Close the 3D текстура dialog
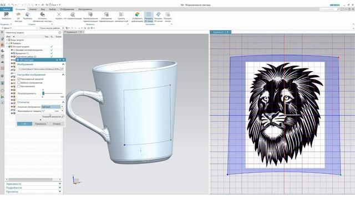Screen dimensions: 355x200 (x=63, y=60)
